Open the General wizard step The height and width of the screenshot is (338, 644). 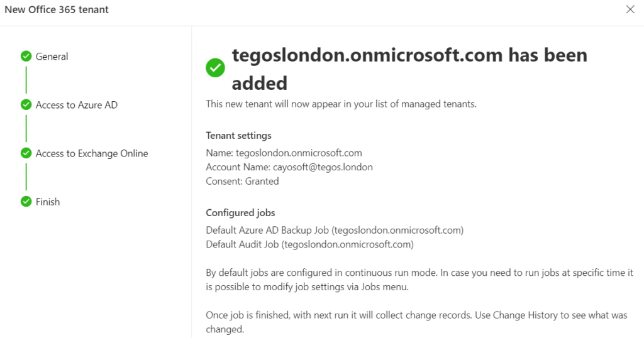click(52, 57)
